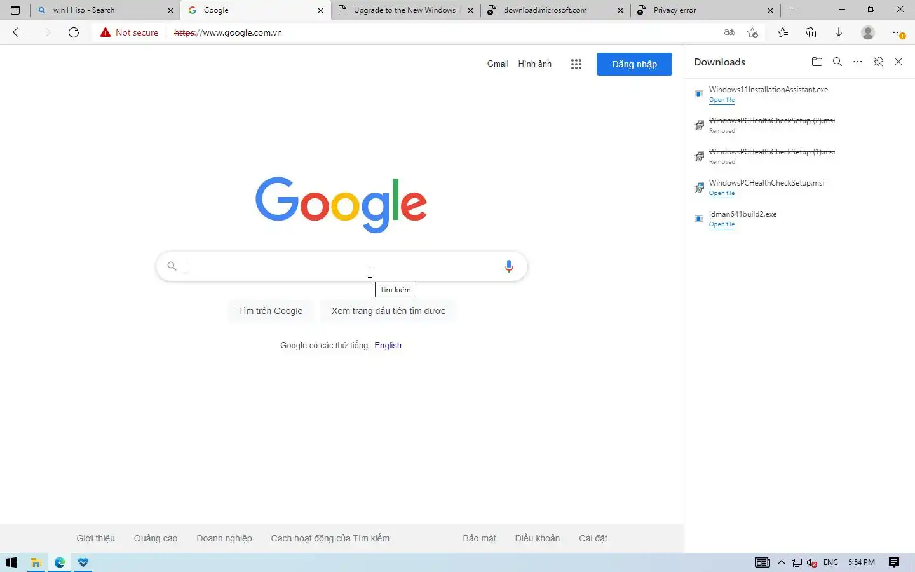Open the Action Center notifications icon

click(894, 562)
